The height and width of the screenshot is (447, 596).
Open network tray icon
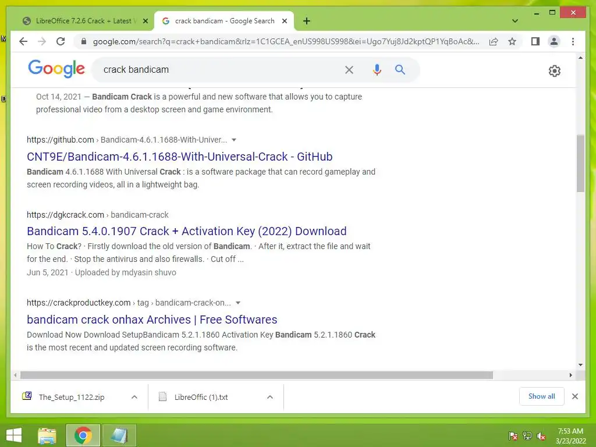527,436
